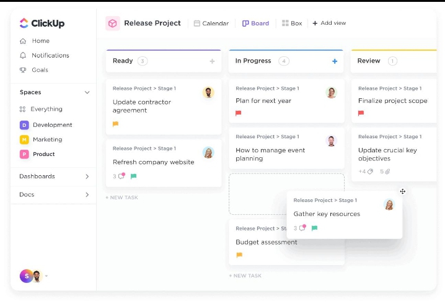Click the Home house icon
The width and height of the screenshot is (445, 304).
[x=23, y=41]
